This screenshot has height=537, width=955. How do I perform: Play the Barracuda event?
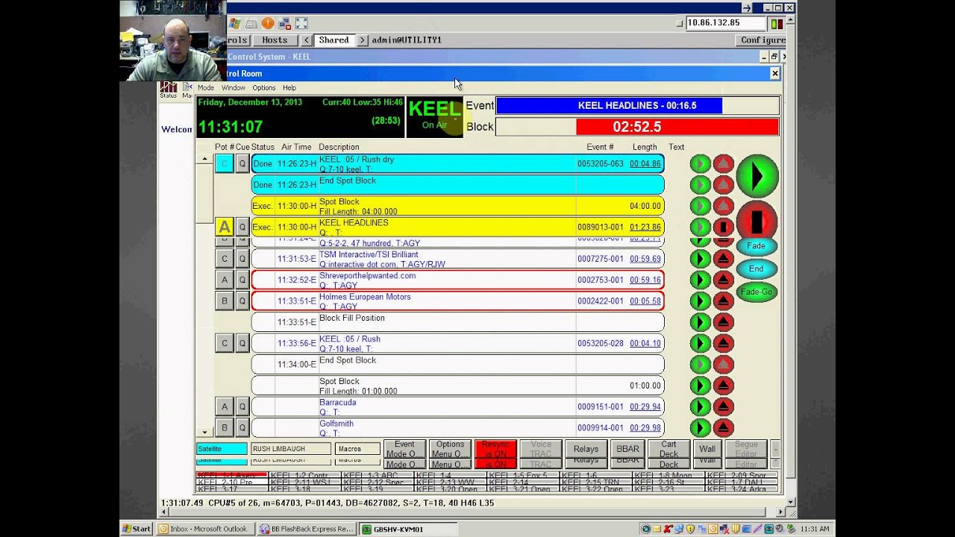(700, 406)
